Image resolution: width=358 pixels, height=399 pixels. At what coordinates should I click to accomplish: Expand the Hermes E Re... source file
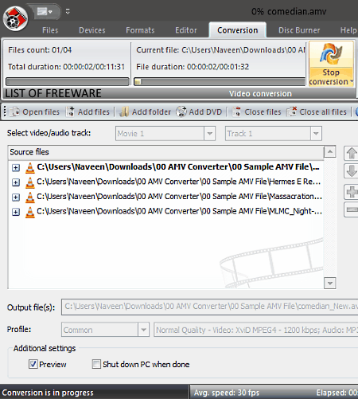pos(16,182)
